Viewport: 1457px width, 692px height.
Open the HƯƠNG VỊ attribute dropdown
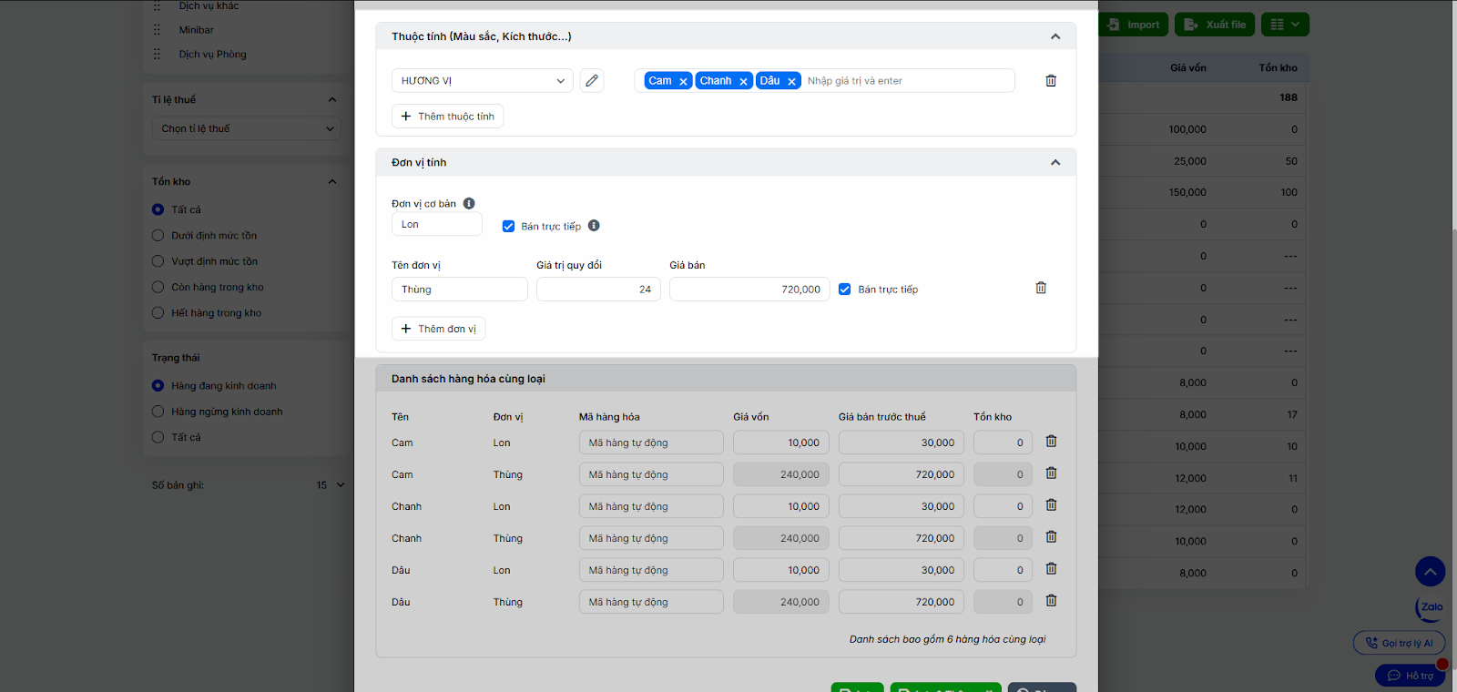tap(483, 81)
